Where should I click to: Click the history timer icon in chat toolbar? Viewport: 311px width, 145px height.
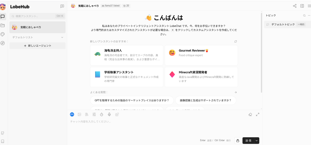click(102, 114)
